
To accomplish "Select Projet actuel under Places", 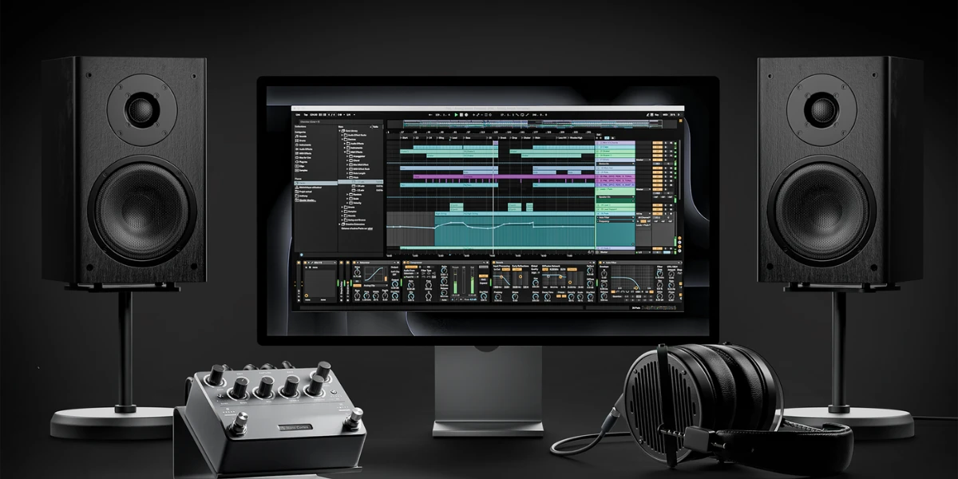I will point(303,192).
